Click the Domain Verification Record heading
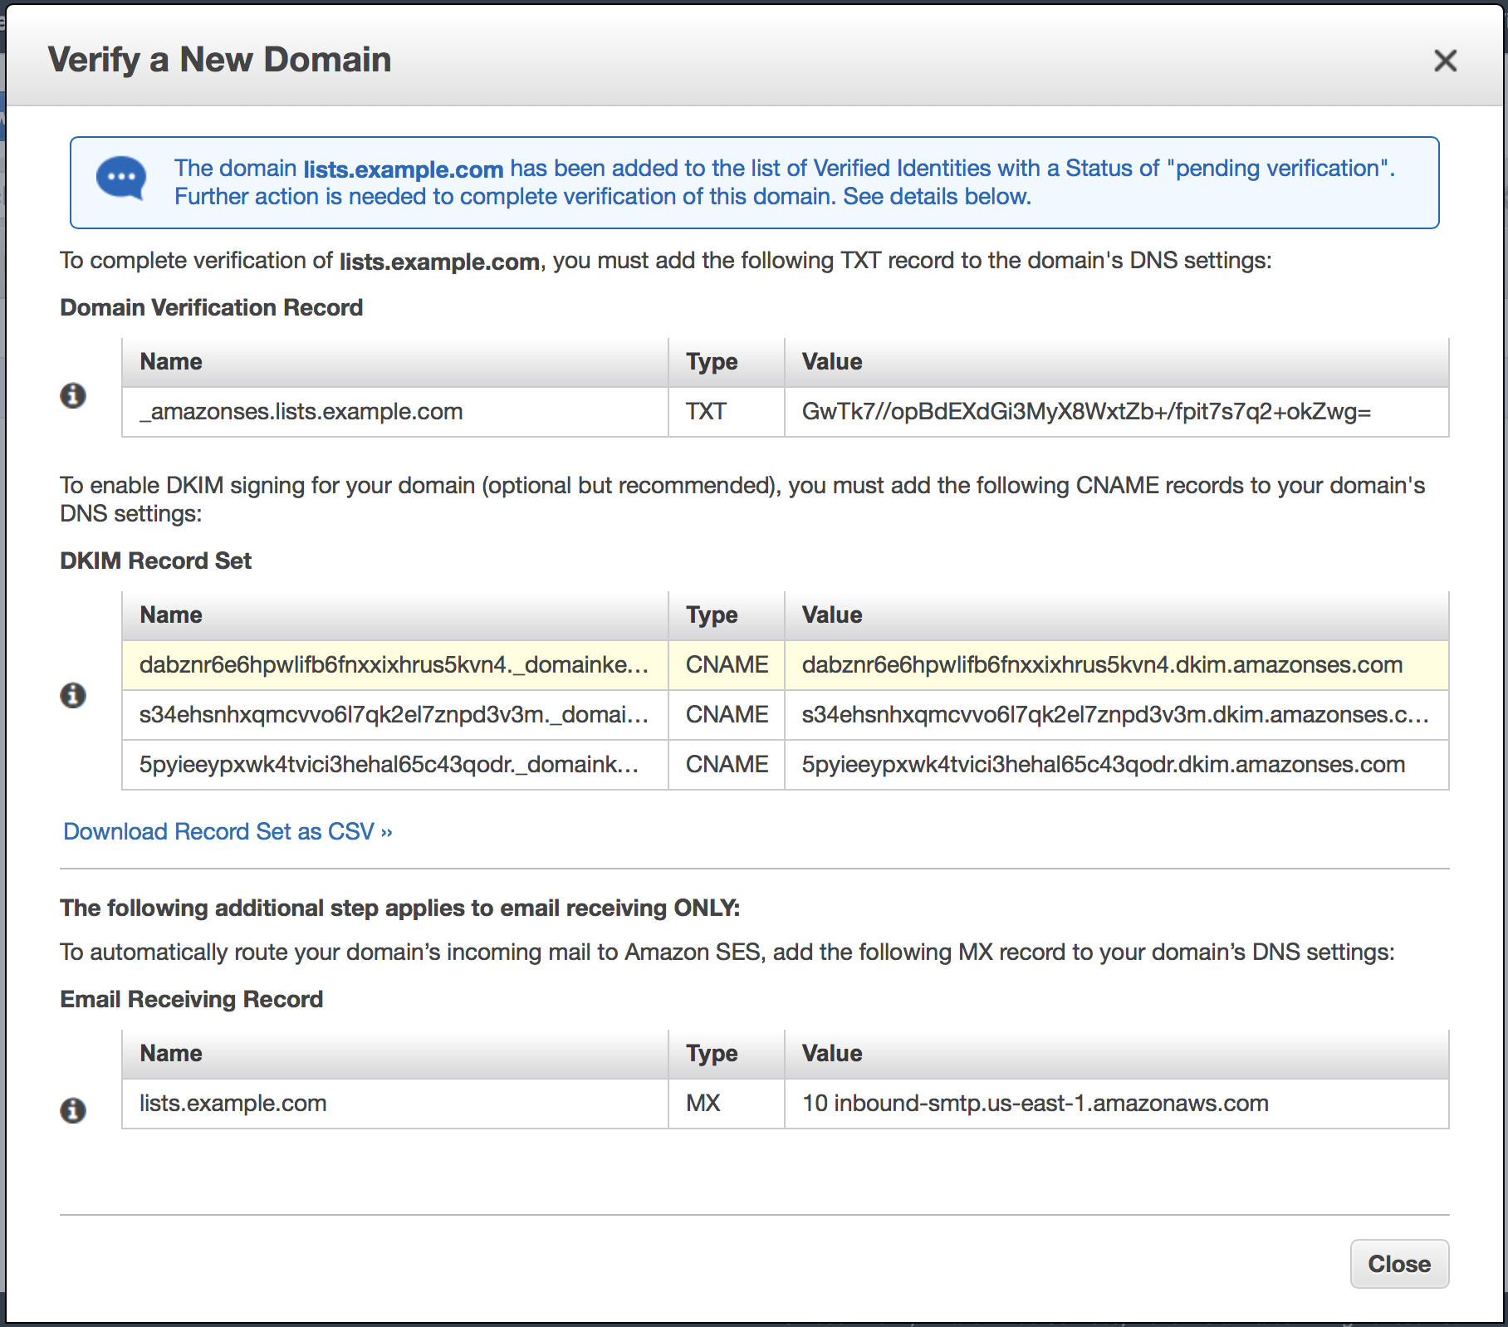The image size is (1508, 1327). 212,307
